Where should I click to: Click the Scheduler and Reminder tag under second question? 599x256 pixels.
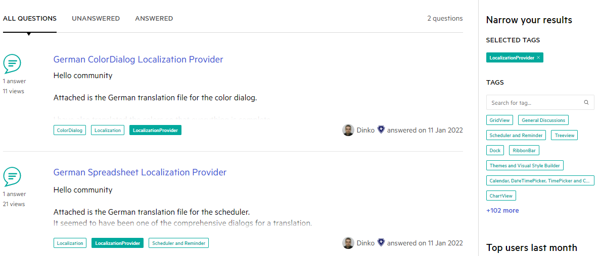pyautogui.click(x=179, y=243)
